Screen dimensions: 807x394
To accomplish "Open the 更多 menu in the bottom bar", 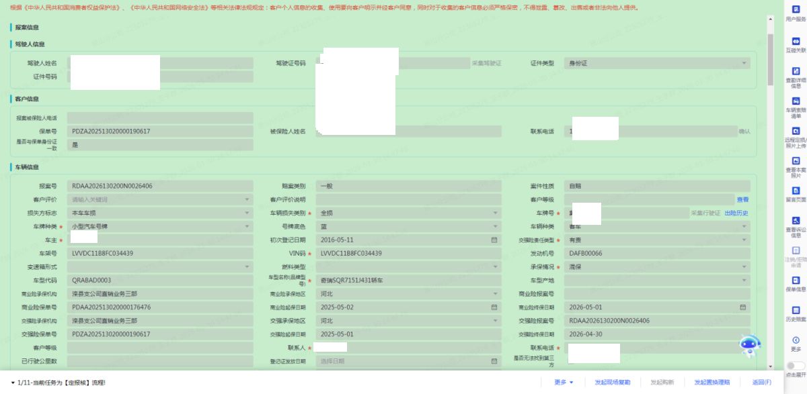I will [564, 382].
